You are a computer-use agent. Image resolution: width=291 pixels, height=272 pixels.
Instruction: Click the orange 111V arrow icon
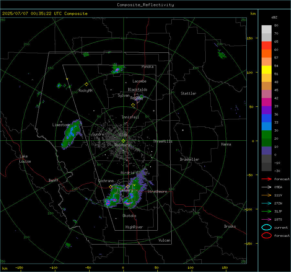coord(266,195)
